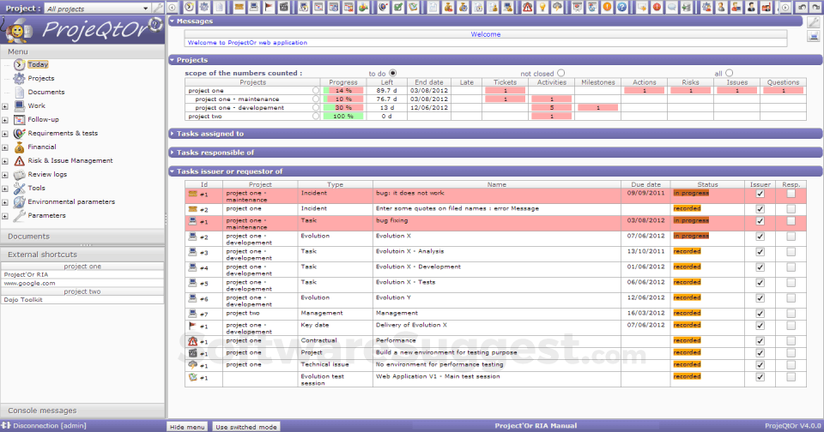Screen dimensions: 824x432
Task: Click the Today clock icon in toolbar
Action: 189,7
